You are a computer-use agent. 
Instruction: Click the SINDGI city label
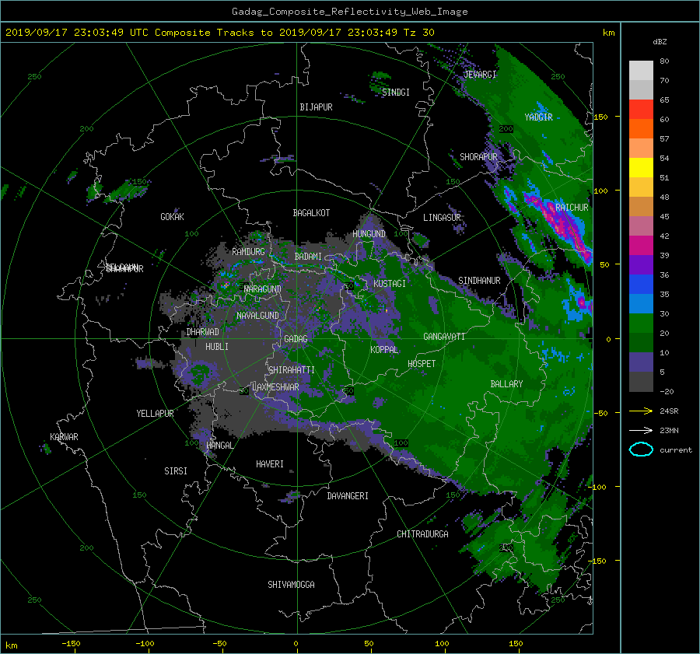pyautogui.click(x=396, y=93)
